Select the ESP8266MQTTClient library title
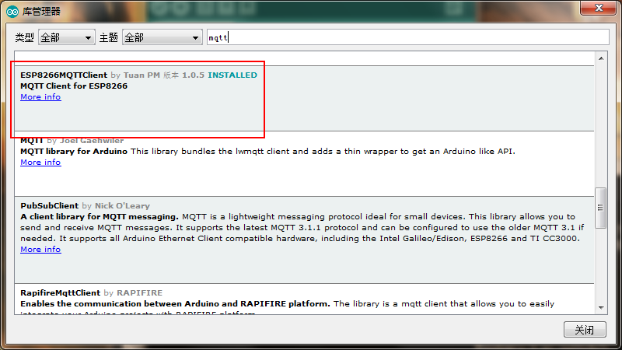Viewport: 622px width, 350px height. (x=64, y=75)
